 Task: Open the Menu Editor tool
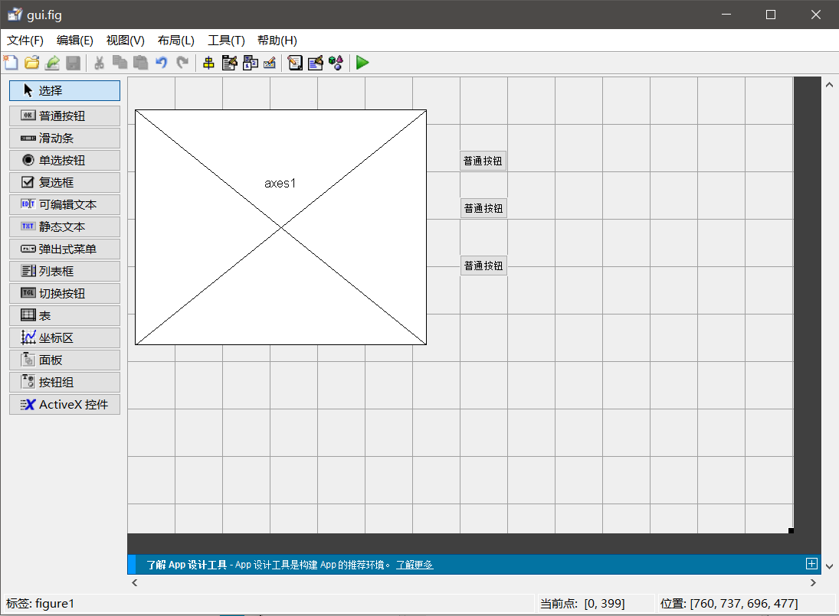click(229, 63)
